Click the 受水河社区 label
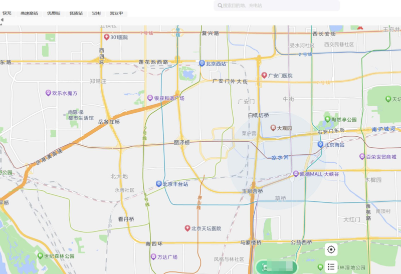401x274 pixels. (302, 45)
